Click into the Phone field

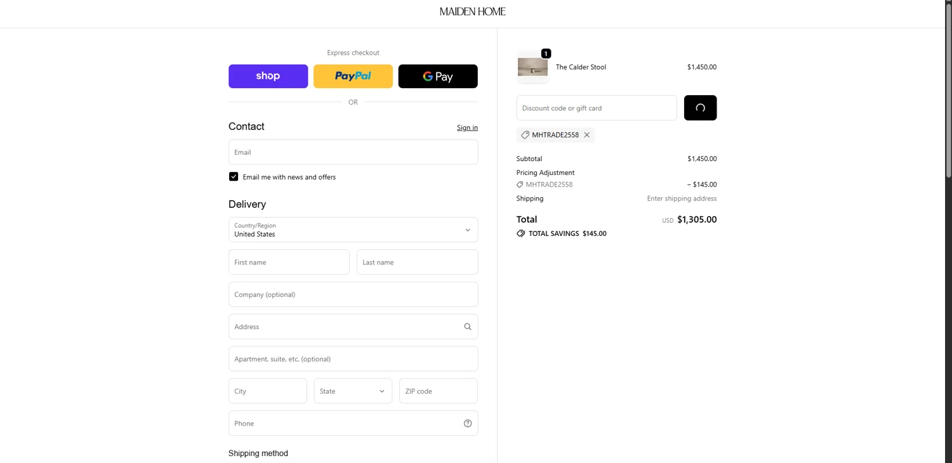point(353,423)
